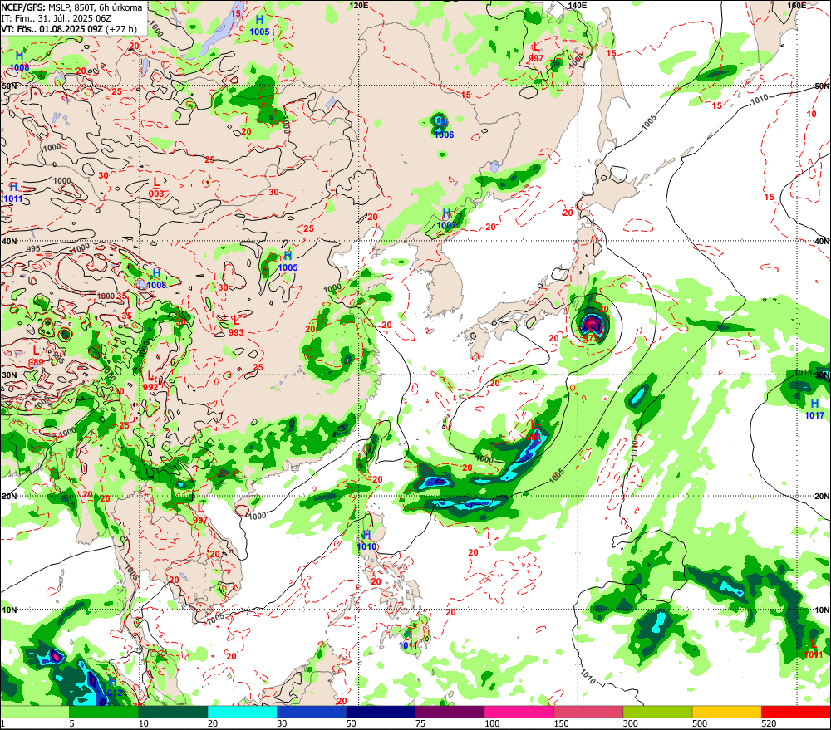This screenshot has height=730, width=831.
Task: Select the blue 30–50 legend swatch
Action: [312, 712]
